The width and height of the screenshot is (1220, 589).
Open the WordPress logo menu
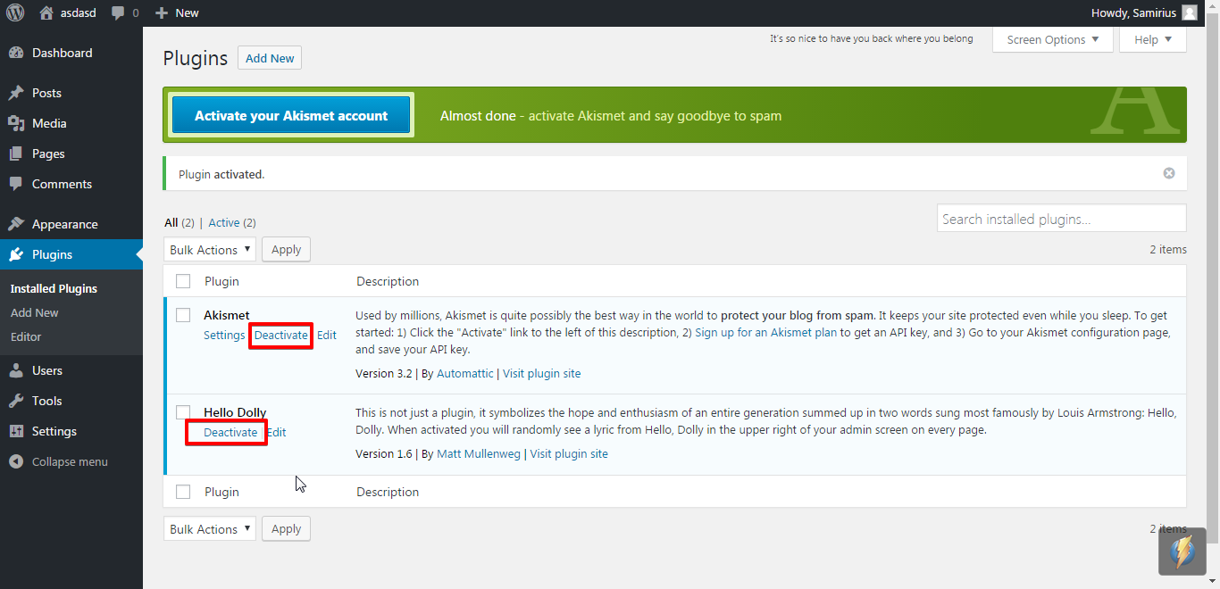pyautogui.click(x=15, y=12)
